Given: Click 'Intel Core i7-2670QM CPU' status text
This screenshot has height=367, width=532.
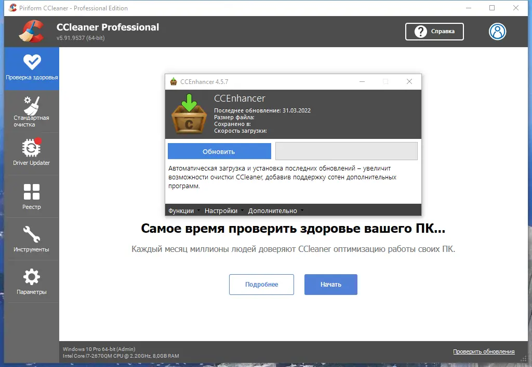Looking at the screenshot, I should [121, 356].
